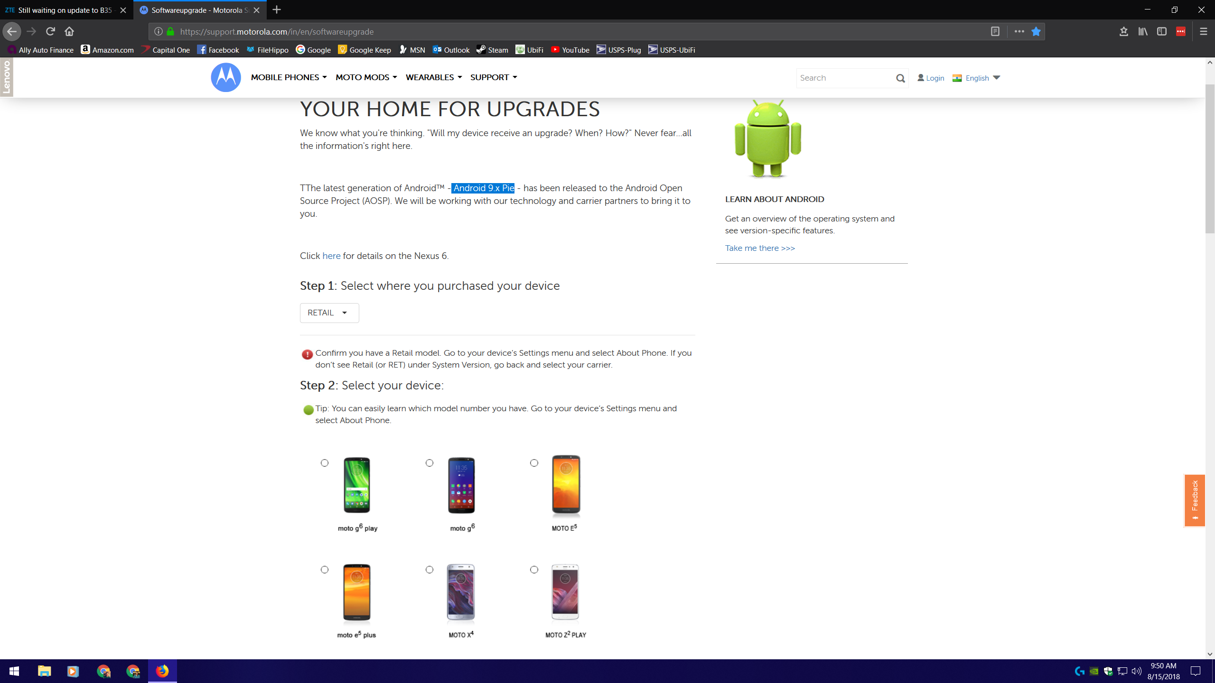Open YouTube bookmark
The height and width of the screenshot is (683, 1215).
coord(570,50)
